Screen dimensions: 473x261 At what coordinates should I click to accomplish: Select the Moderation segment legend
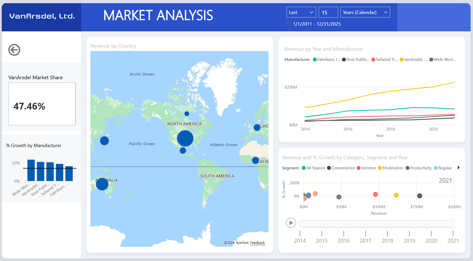coord(391,168)
